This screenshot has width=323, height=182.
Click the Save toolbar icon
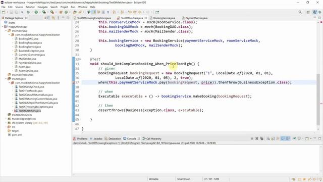coord(12,12)
